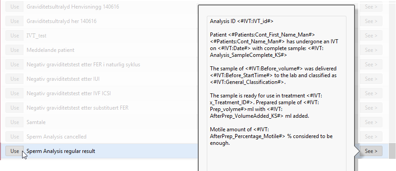396x171 pixels.
Task: Open See preview for Sperm Analysis cancelled
Action: pos(371,137)
